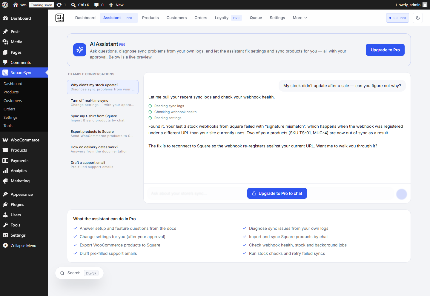Click the Posts pin icon

click(5, 32)
